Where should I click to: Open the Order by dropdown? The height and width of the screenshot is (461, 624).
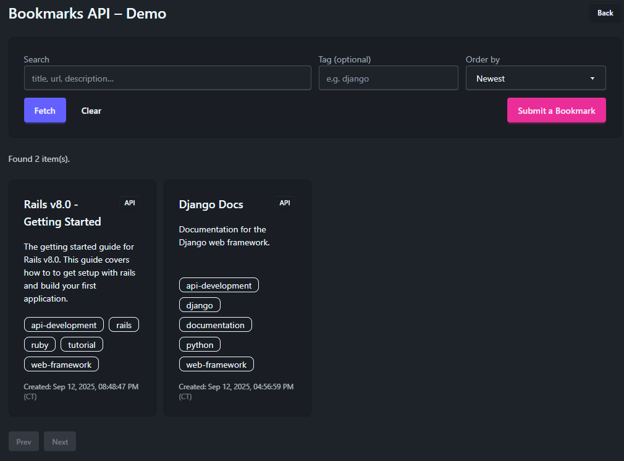click(535, 78)
